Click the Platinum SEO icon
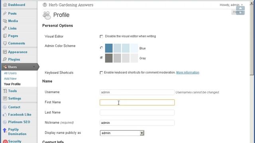This screenshot has width=255, height=143. (x=5, y=122)
